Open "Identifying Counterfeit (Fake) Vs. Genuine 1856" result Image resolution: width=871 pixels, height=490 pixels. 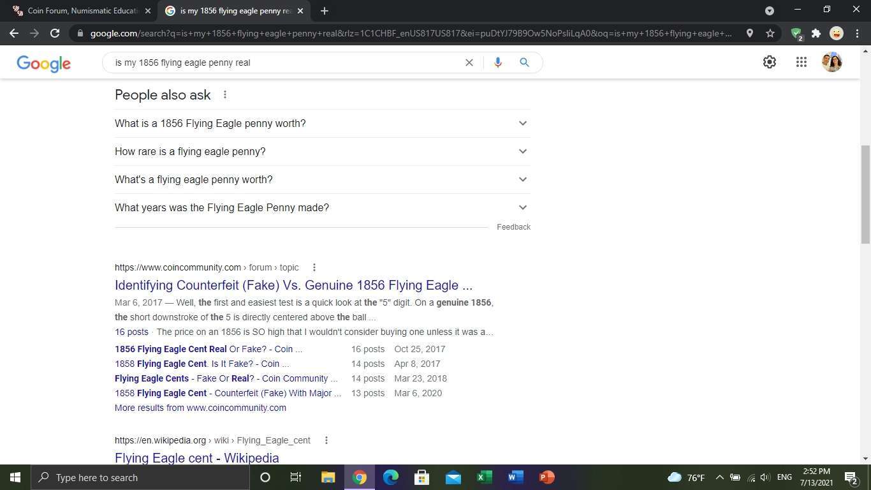pyautogui.click(x=293, y=285)
